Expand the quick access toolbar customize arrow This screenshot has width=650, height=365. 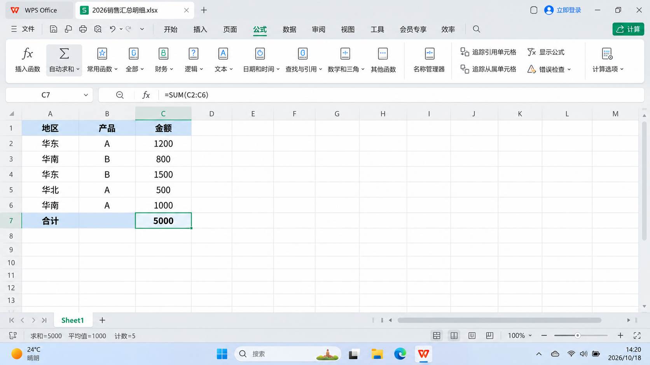click(x=142, y=29)
